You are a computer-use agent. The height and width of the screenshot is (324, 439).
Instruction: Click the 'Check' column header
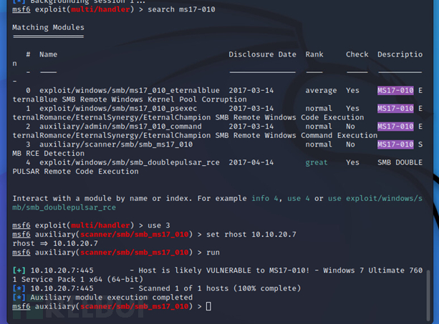[357, 54]
